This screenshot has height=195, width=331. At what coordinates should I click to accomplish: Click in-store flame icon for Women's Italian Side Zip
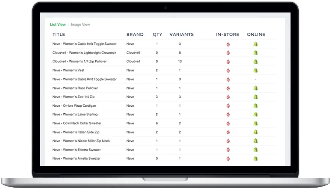tap(228, 132)
